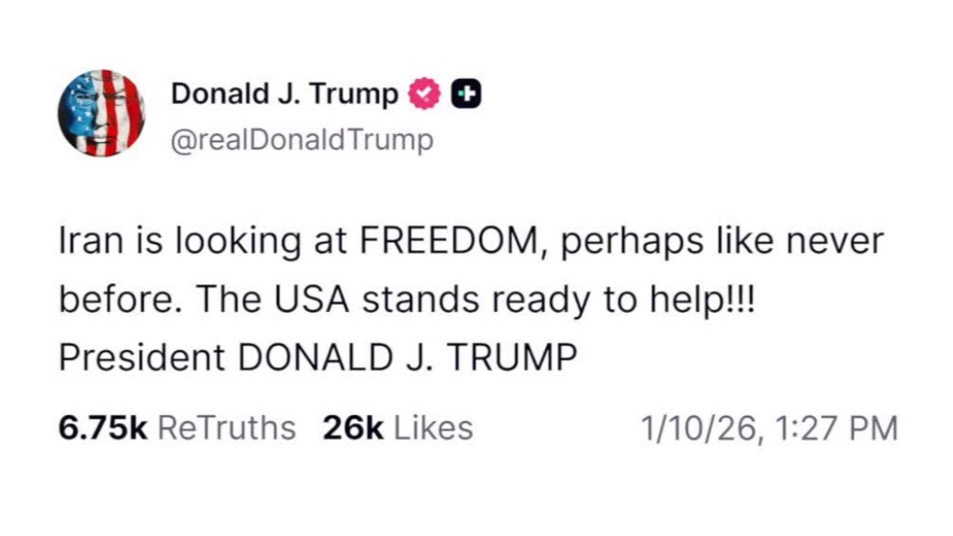This screenshot has height=536, width=953.
Task: Click the 1:27 PM time text
Action: (x=835, y=428)
